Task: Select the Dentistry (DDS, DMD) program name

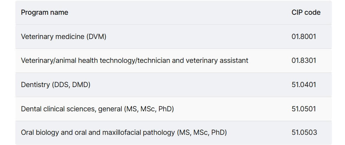Action: click(x=56, y=85)
